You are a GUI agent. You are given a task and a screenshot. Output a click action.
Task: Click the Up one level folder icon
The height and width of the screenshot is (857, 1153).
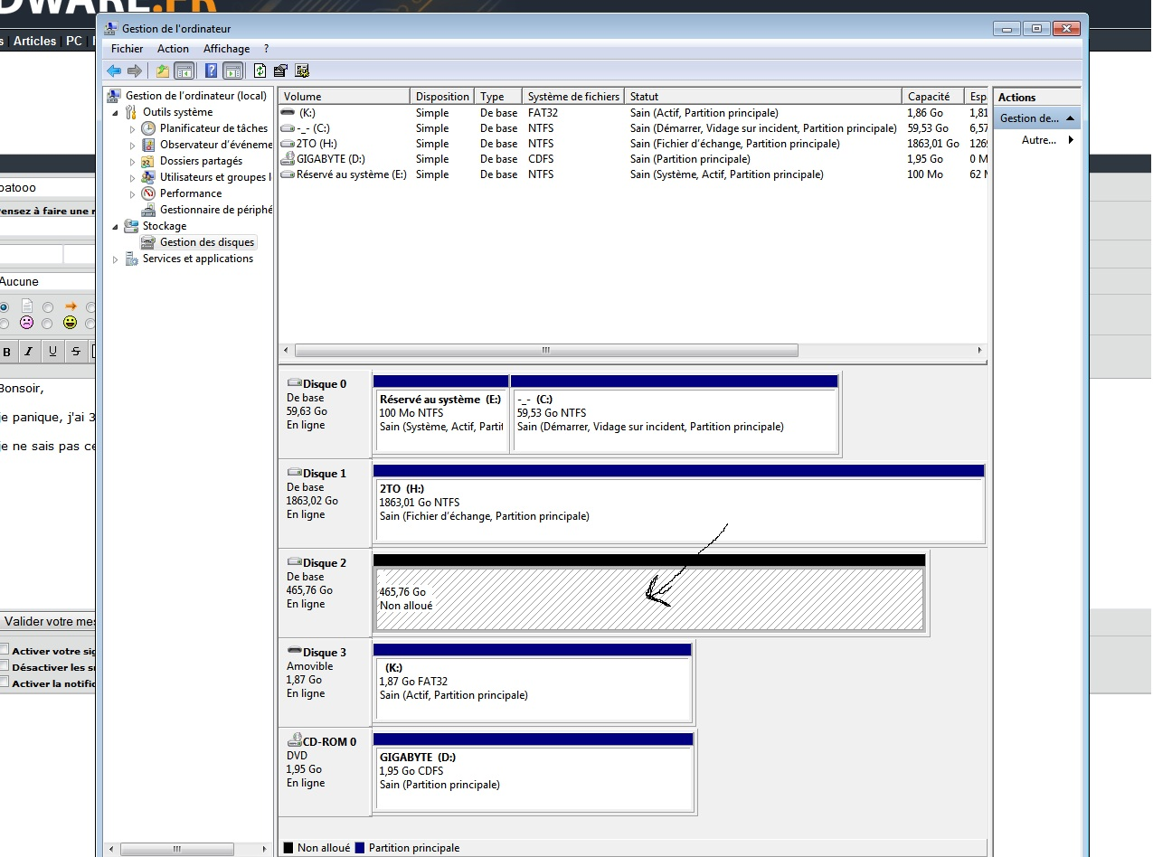[163, 71]
